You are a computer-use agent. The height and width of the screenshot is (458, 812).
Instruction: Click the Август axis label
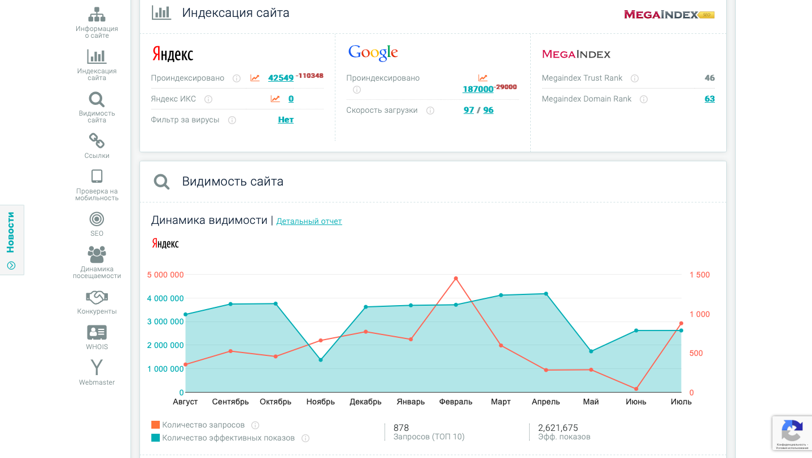(x=185, y=402)
